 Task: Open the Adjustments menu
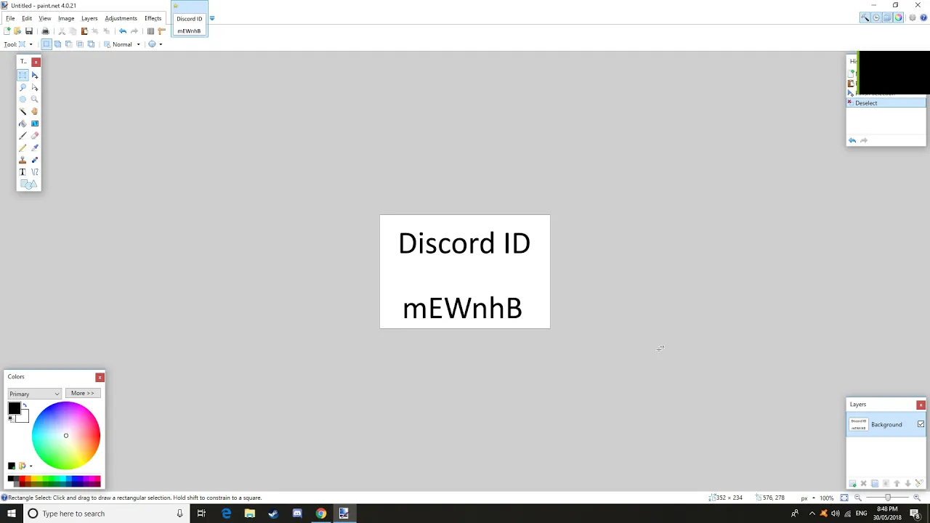click(121, 18)
